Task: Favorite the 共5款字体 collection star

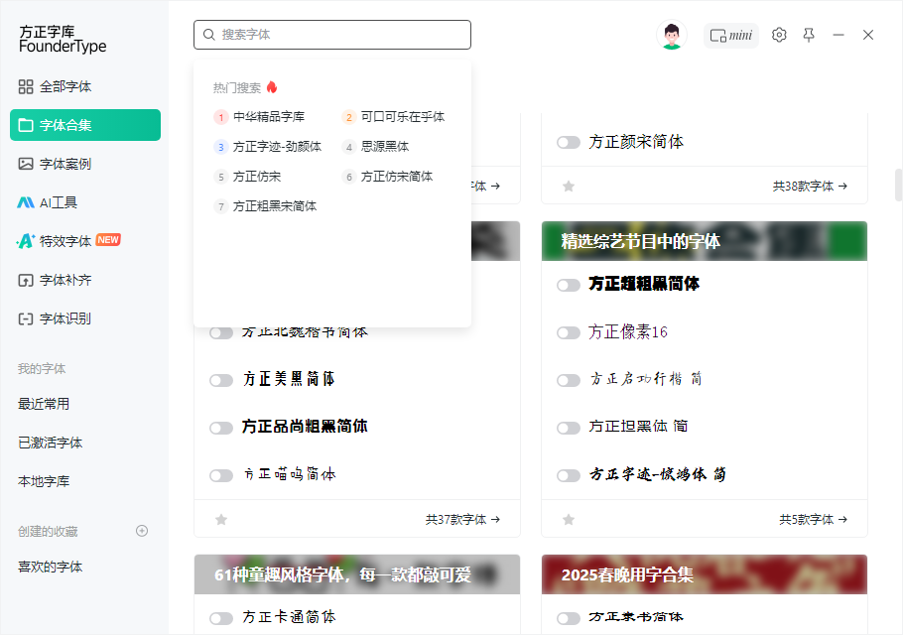Action: click(x=569, y=520)
